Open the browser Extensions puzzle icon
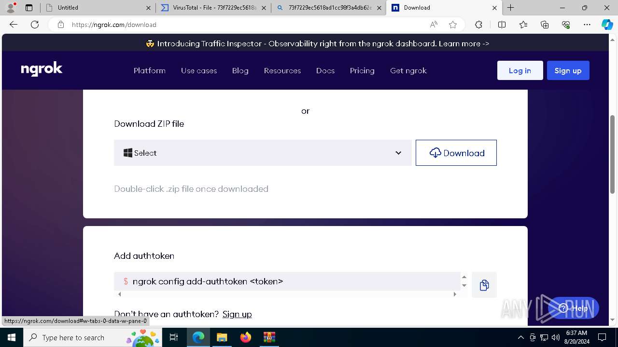Image resolution: width=618 pixels, height=347 pixels. [478, 25]
